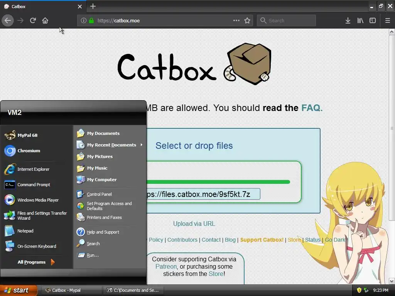This screenshot has width=395, height=296.
Task: Open page actions three-dot menu
Action: tap(236, 20)
